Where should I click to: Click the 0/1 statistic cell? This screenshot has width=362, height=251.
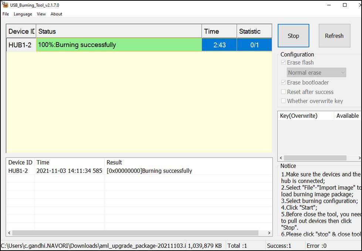tap(254, 45)
